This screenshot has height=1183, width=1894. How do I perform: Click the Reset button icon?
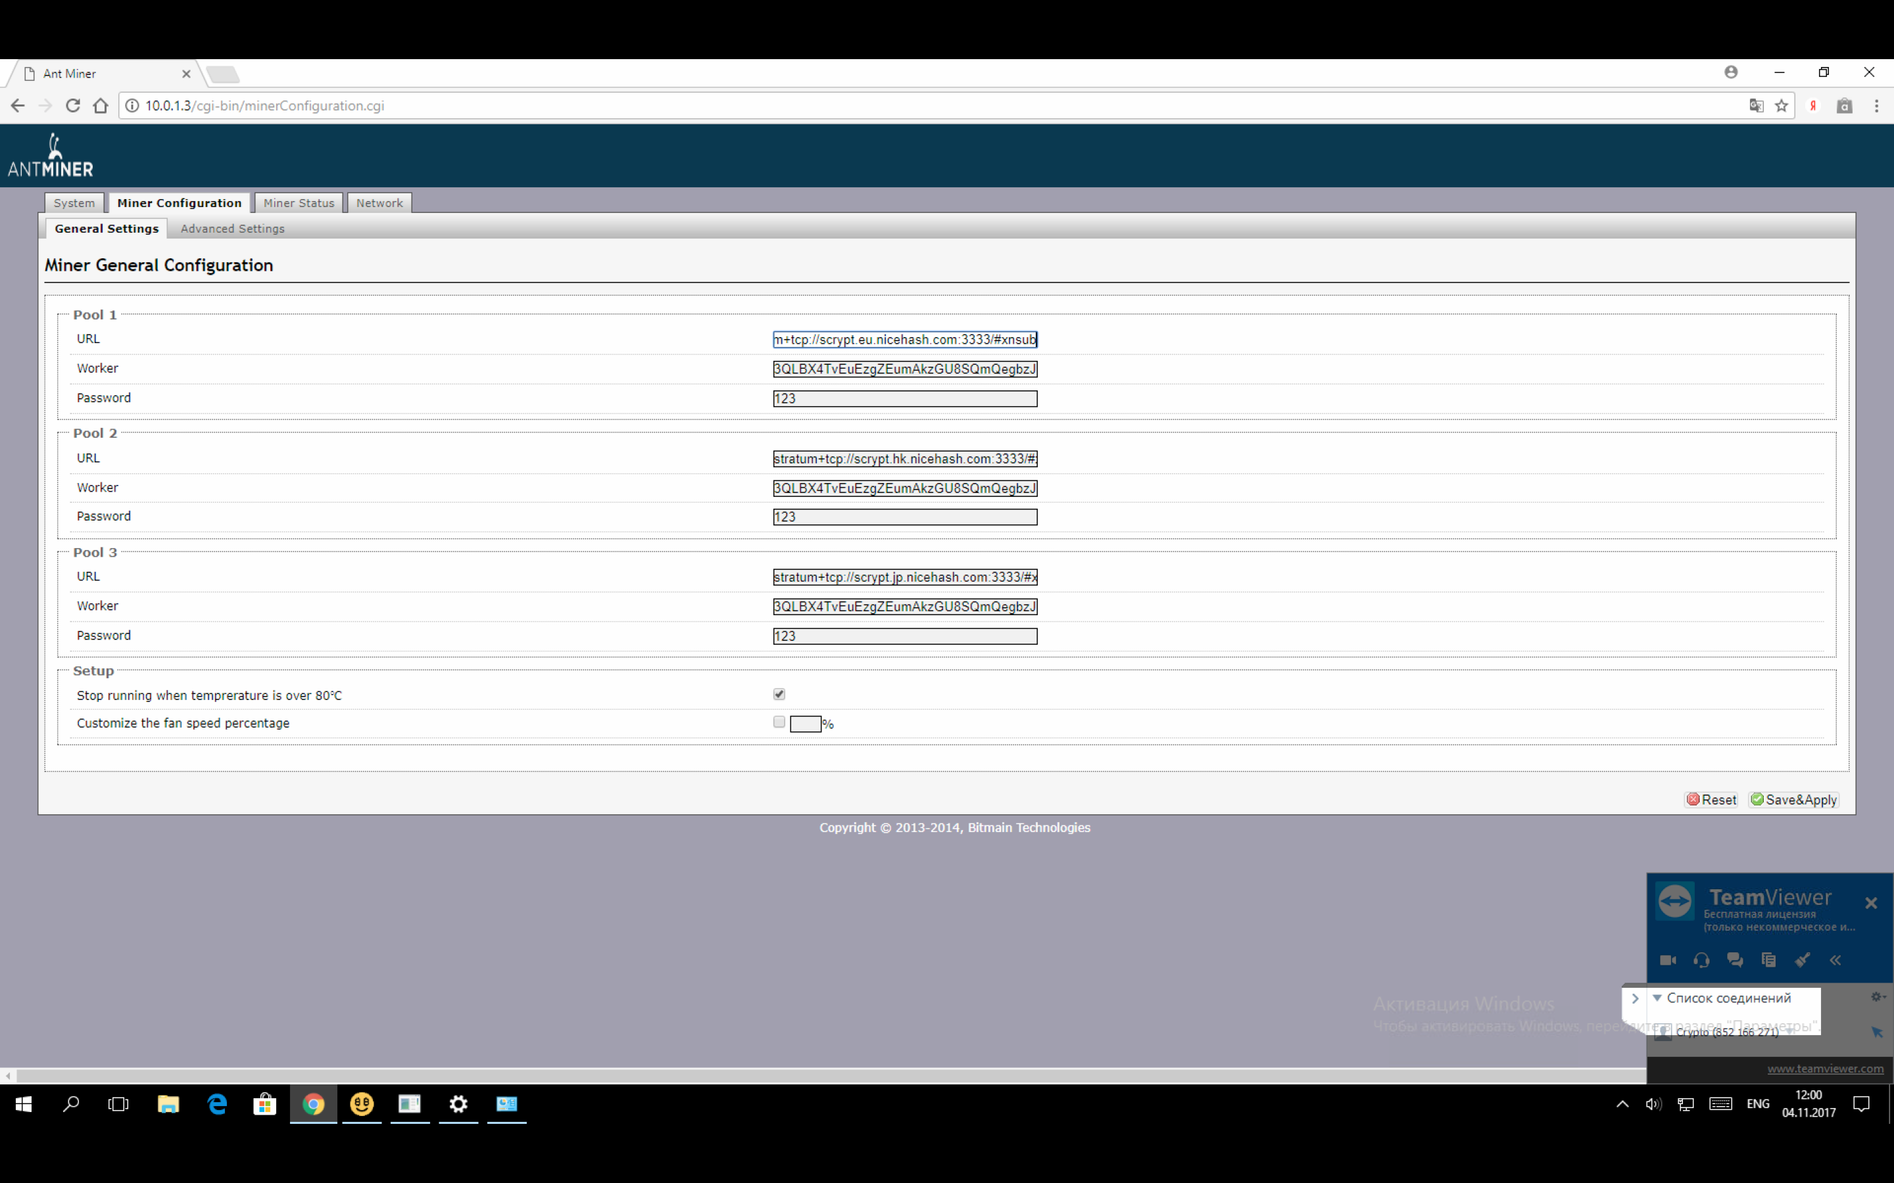1696,800
